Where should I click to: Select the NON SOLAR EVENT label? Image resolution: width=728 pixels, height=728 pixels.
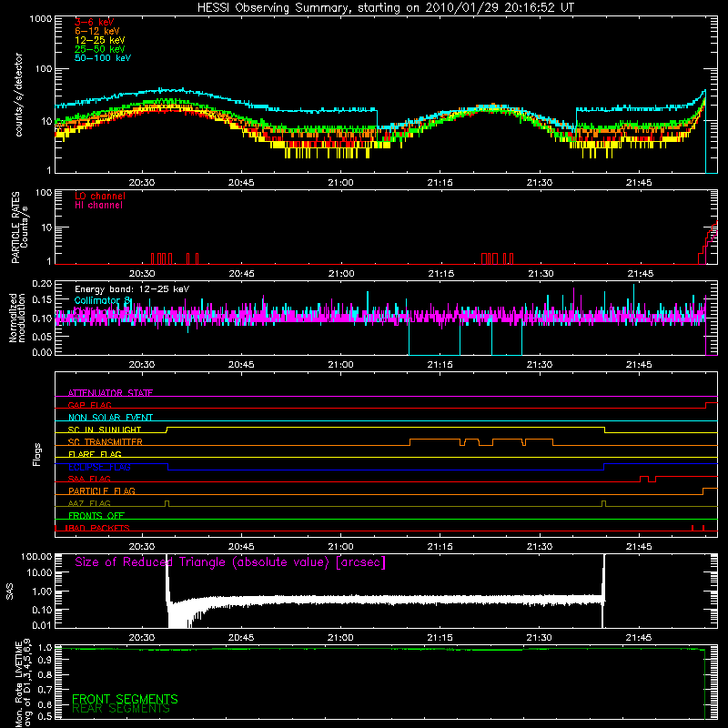[110, 418]
